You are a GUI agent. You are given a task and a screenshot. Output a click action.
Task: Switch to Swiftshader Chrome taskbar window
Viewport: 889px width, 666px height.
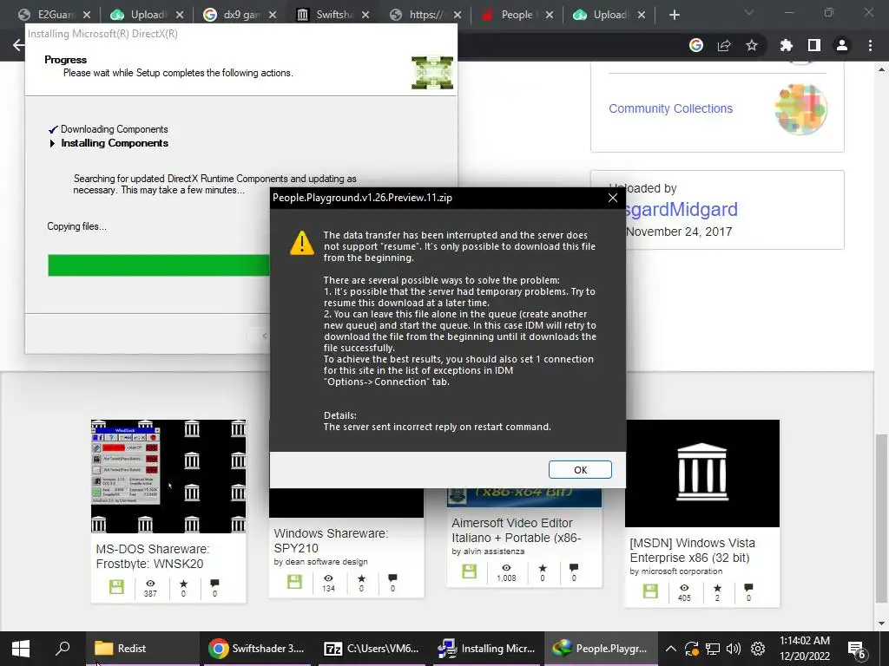point(256,649)
